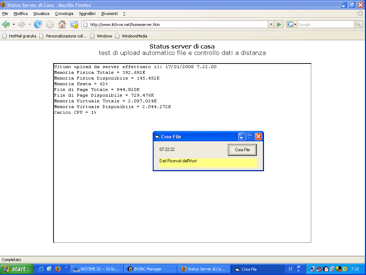
Task: Open the Windows start menu
Action: click(x=16, y=269)
